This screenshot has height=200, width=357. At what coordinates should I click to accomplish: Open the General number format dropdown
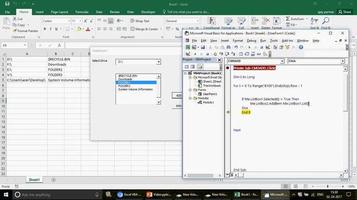click(x=197, y=21)
